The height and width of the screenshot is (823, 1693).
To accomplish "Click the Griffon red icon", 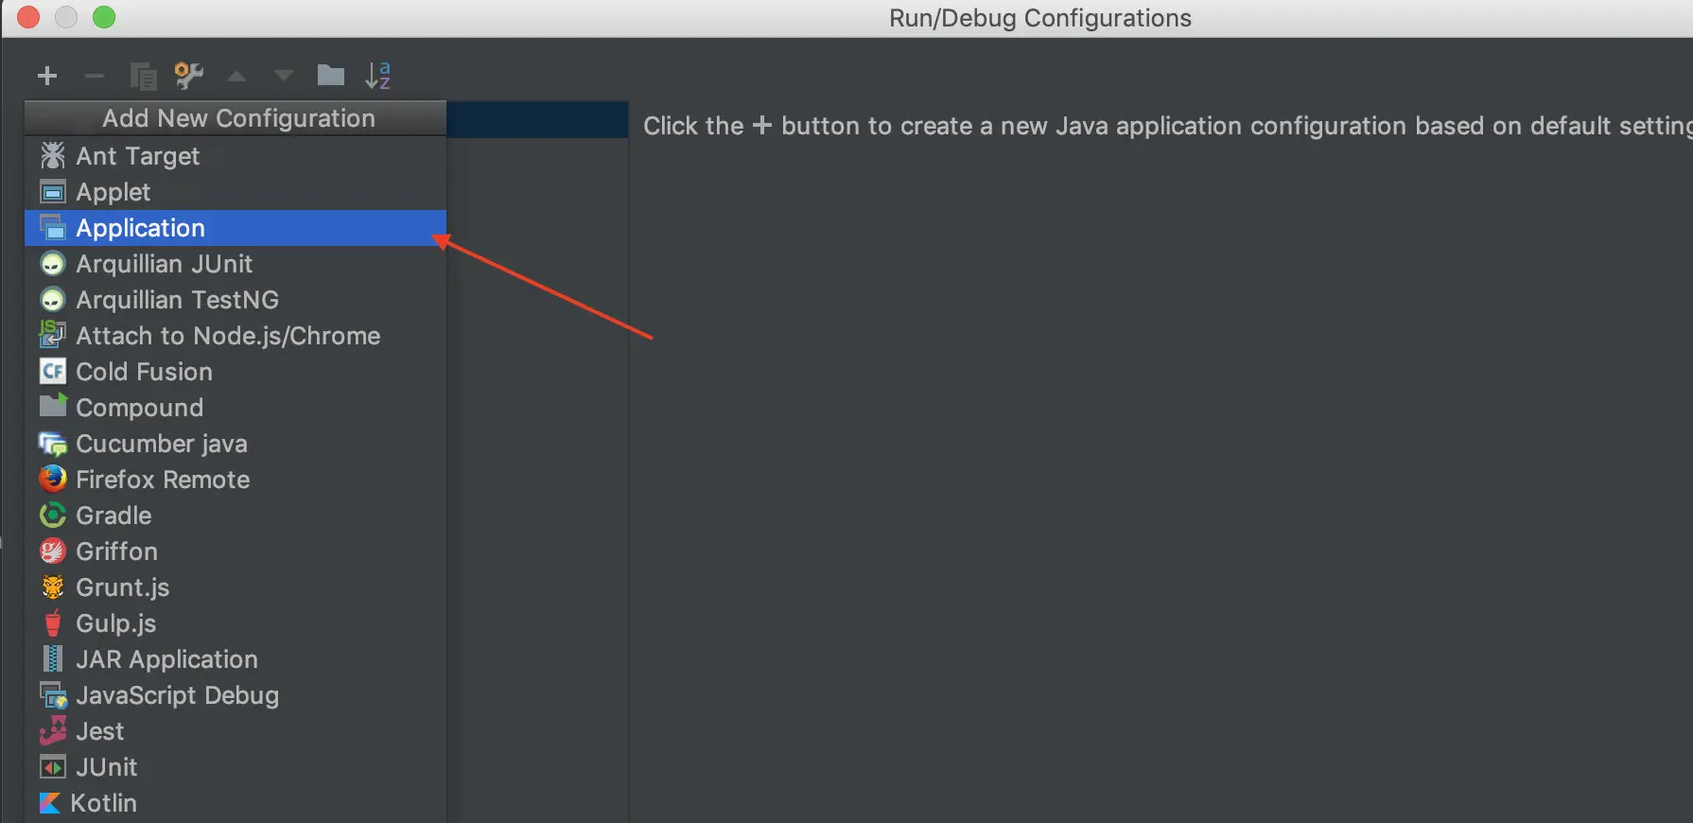I will point(53,551).
